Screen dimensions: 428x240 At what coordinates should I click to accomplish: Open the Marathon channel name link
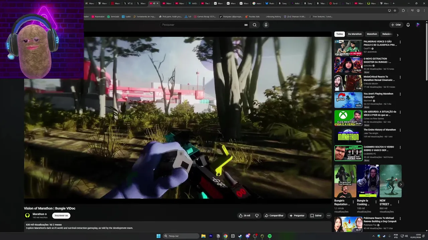[x=38, y=214]
